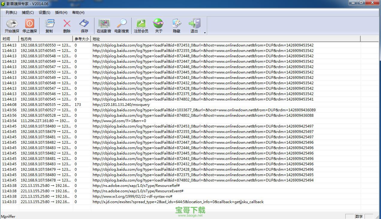Open the 设置(S) menu
The height and width of the screenshot is (219, 381).
click(44, 13)
